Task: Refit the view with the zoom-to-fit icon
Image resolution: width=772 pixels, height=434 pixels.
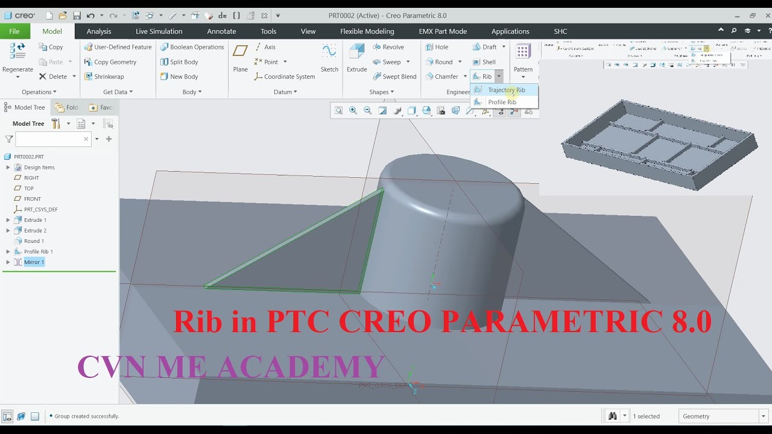Action: click(x=338, y=111)
